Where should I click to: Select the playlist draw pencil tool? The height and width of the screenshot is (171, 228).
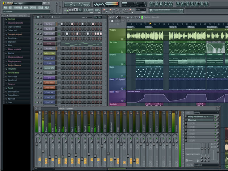(x=117, y=17)
